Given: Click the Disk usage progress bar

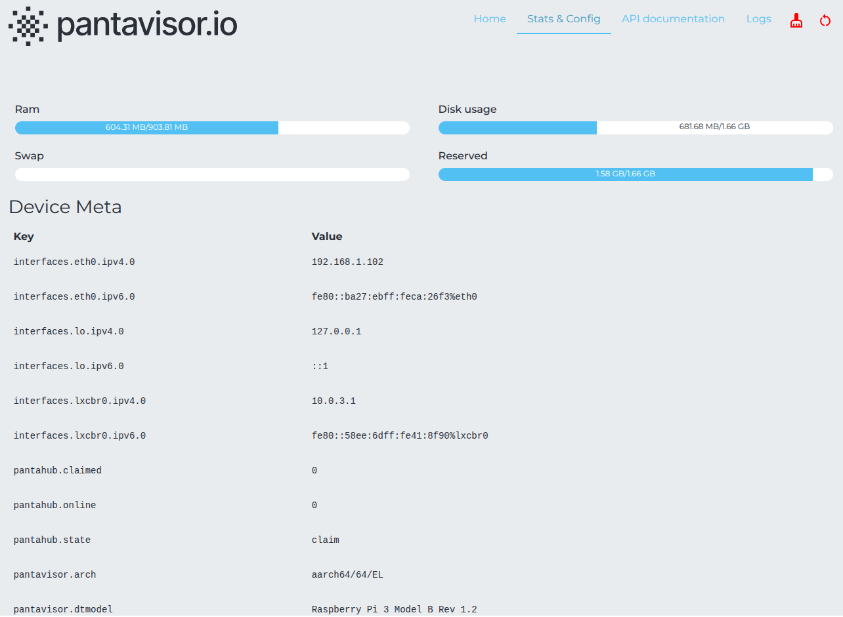Looking at the screenshot, I should [635, 127].
